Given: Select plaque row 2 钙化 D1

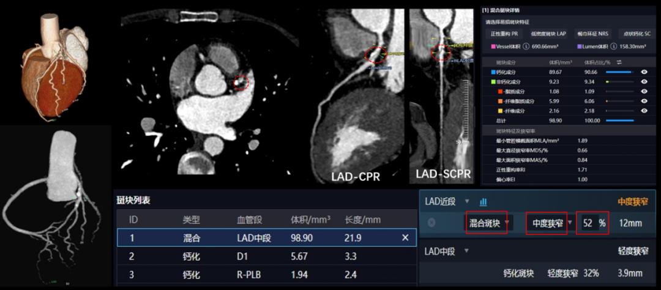Looking at the screenshot, I should [x=267, y=256].
